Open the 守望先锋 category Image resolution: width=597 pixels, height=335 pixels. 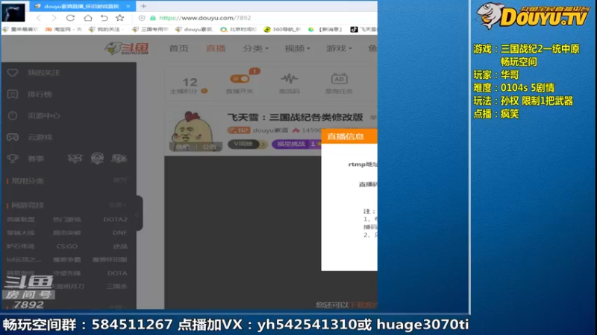[66, 272]
